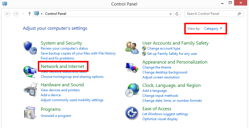The image size is (249, 128).
Task: Click UAC shield beside Change account type
Action: click(x=144, y=48)
